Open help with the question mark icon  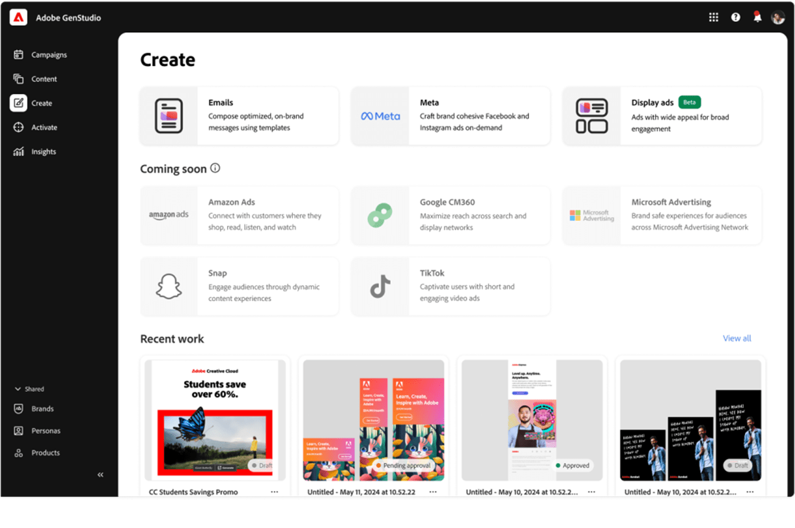735,17
